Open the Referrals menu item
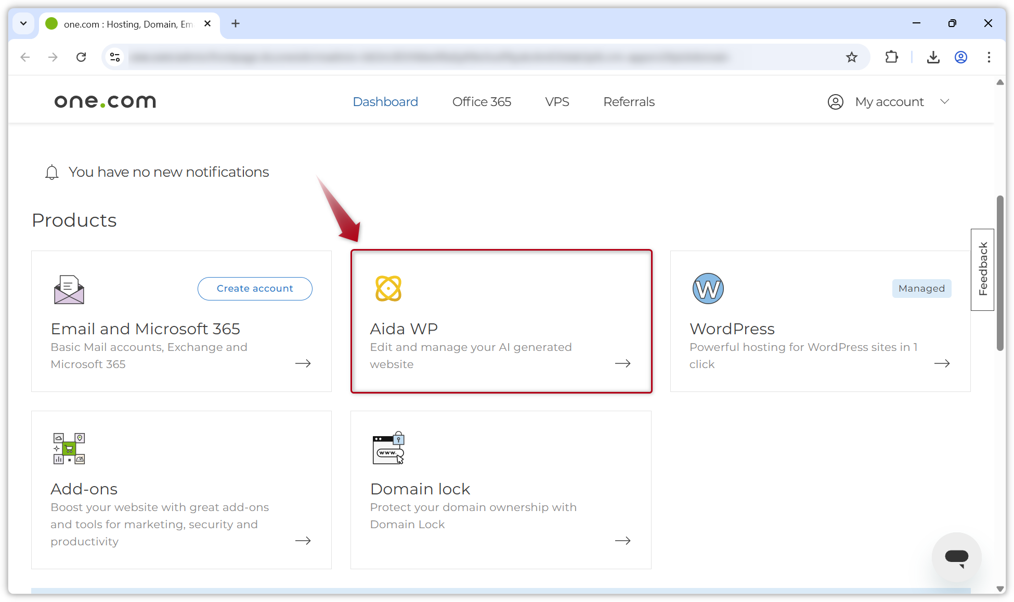 629,102
